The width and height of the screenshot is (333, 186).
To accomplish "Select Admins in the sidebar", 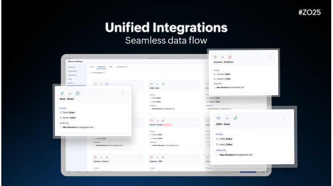I will (x=70, y=83).
